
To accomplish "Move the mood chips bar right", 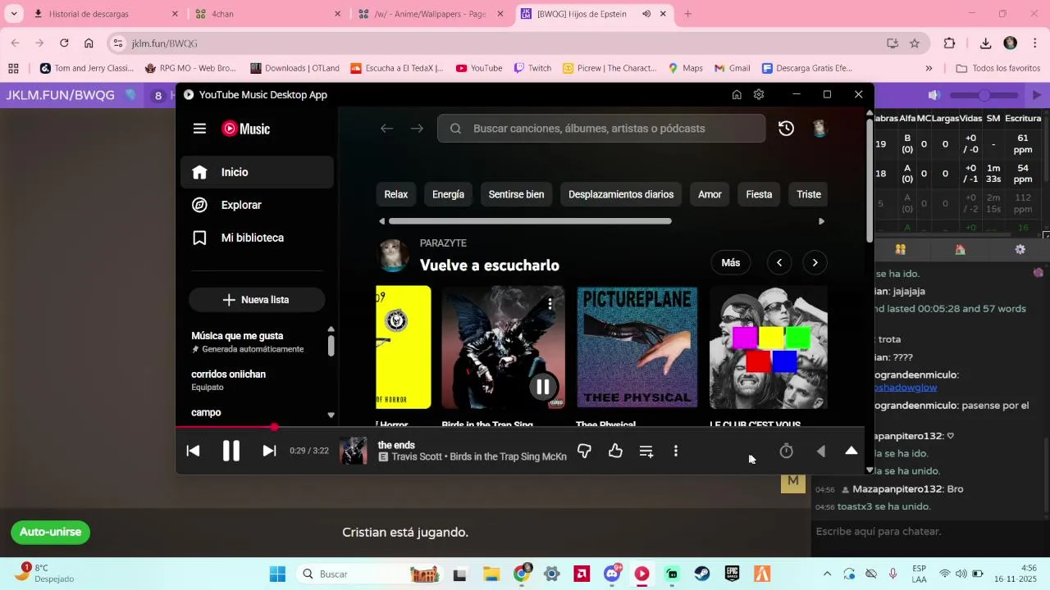I will tap(821, 221).
